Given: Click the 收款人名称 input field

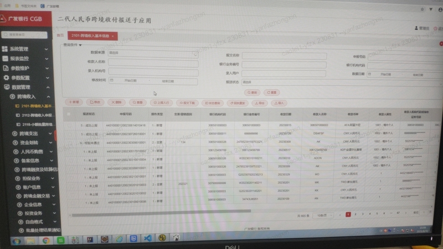Looking at the screenshot, I should click(153, 63).
